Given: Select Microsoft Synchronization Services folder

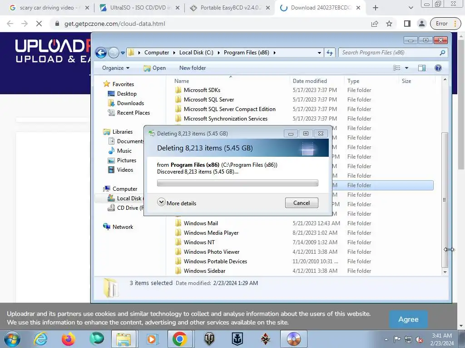Looking at the screenshot, I should 225,118.
